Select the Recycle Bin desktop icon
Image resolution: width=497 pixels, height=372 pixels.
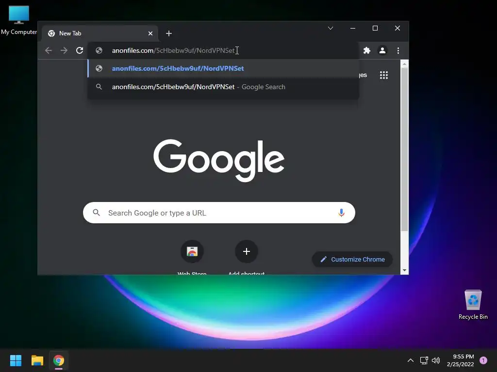pos(473,305)
